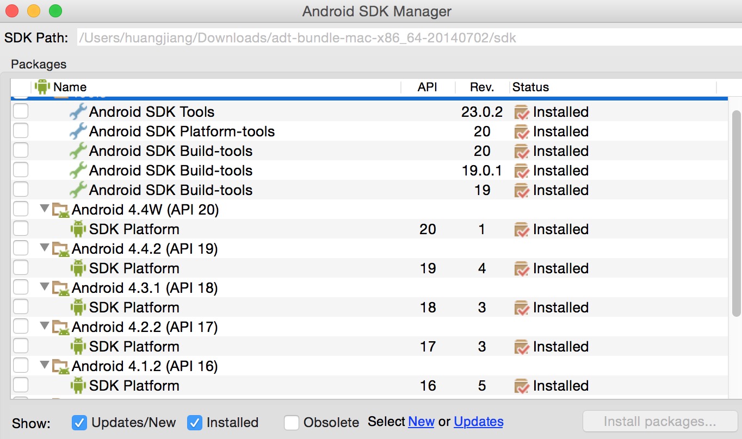Click installed status icon for Build-tools rev 19.0.1
This screenshot has height=439, width=742.
point(522,171)
